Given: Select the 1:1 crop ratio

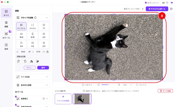Looking at the screenshot, I should pos(44,26).
